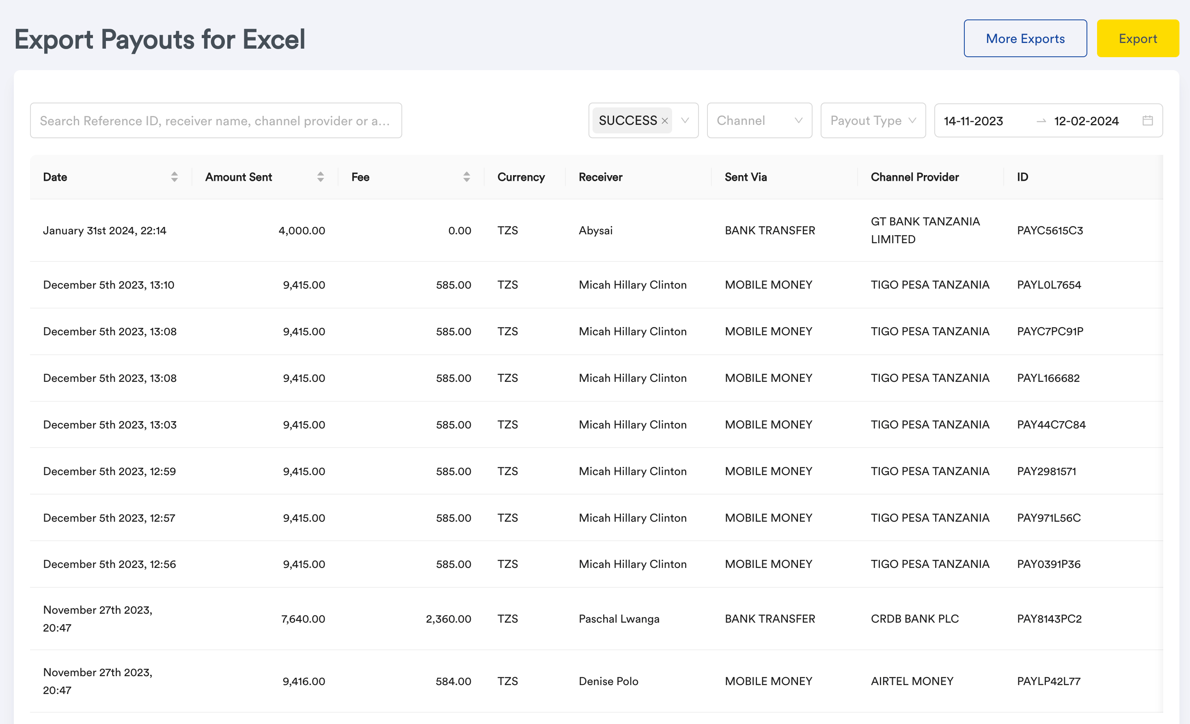Click receiver name Paschal Lwanga
The image size is (1190, 724).
click(x=619, y=619)
